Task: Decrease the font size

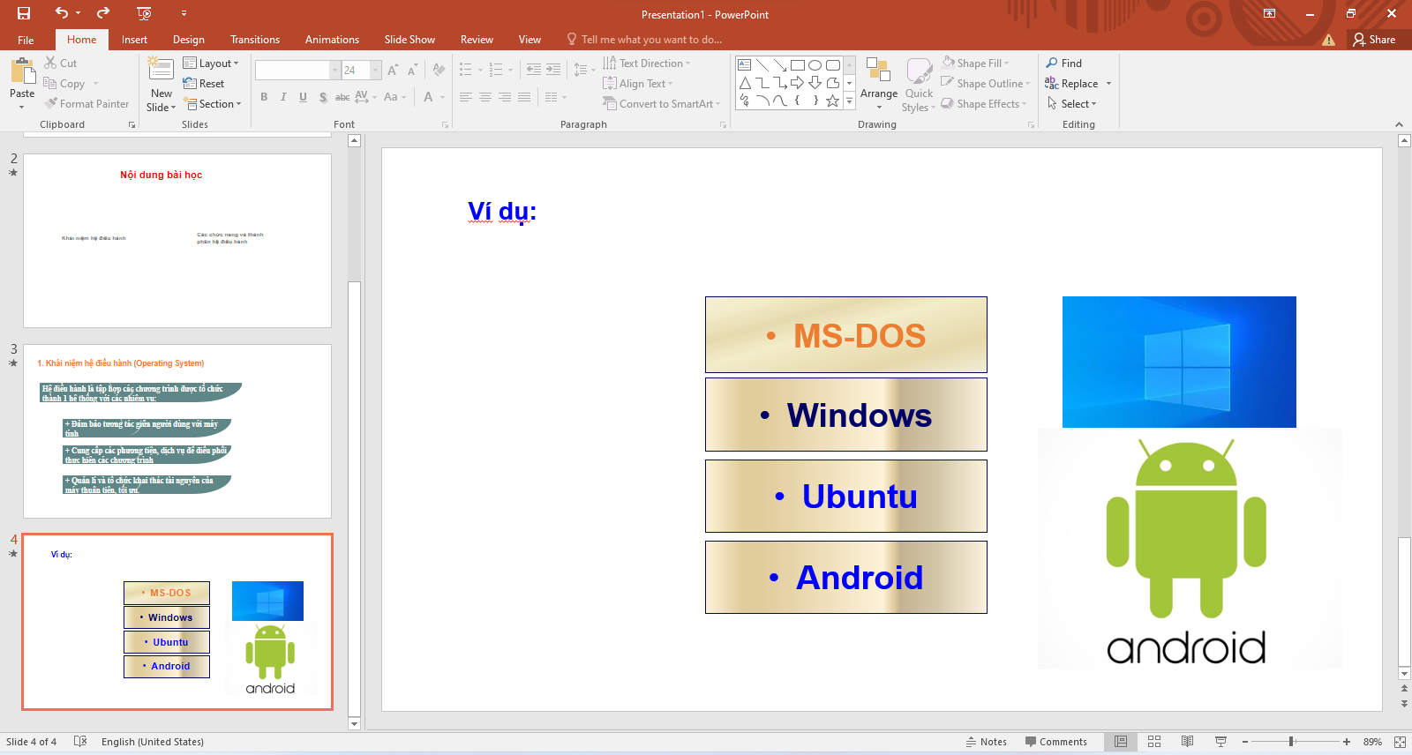Action: pyautogui.click(x=412, y=70)
